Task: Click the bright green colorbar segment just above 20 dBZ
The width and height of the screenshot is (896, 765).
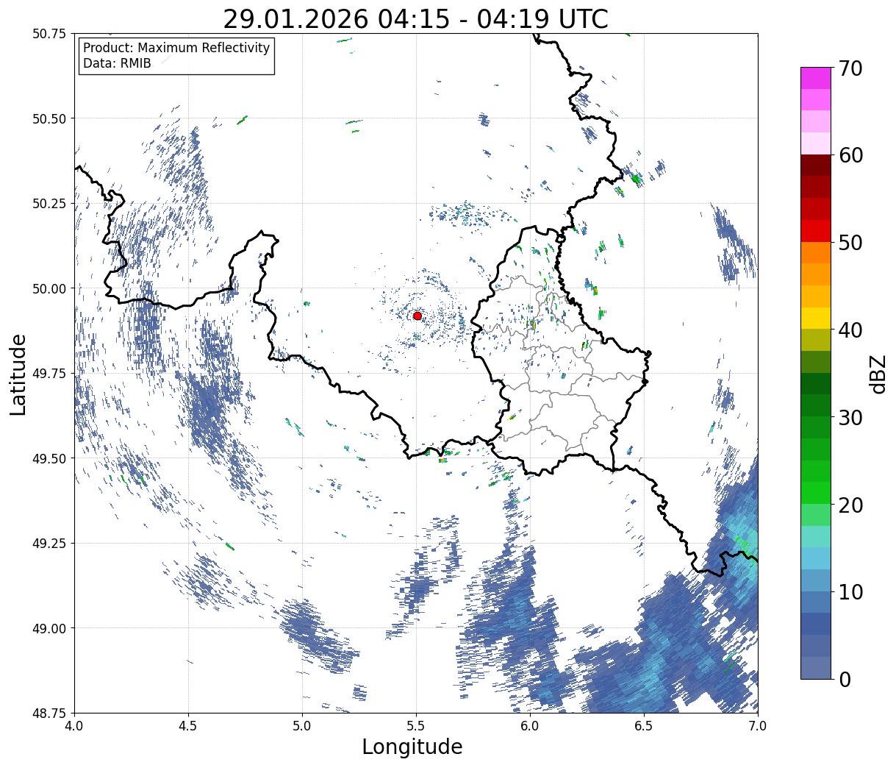Action: coord(815,493)
